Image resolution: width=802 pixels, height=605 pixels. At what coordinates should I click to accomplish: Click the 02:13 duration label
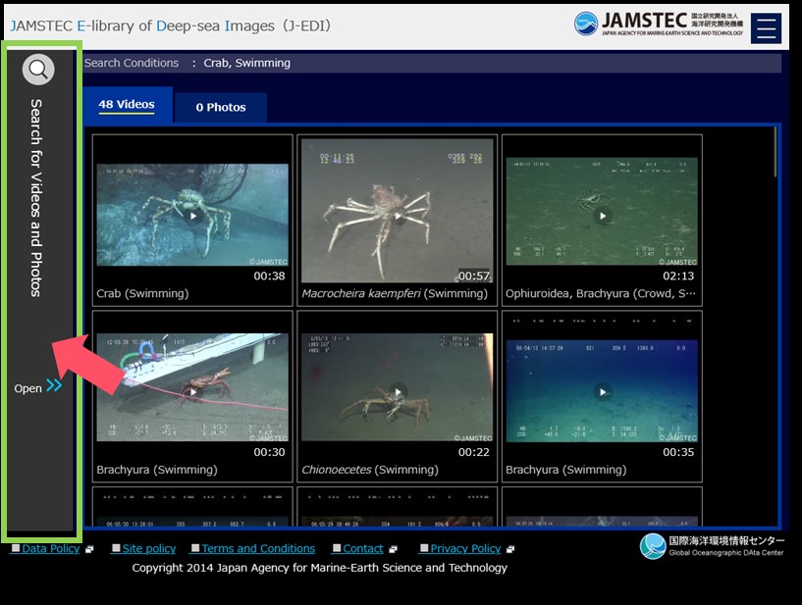coord(678,276)
